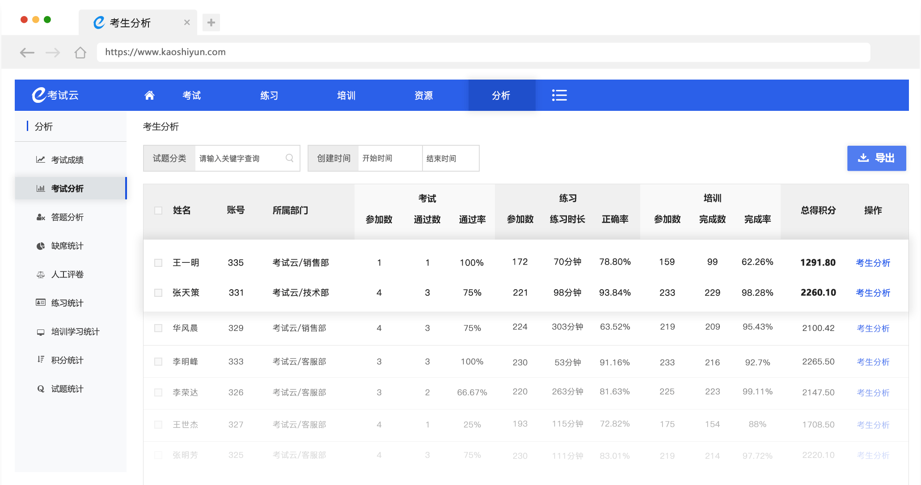Open 答题分析 in the sidebar menu
Screen dimensions: 921x485
pyautogui.click(x=67, y=217)
